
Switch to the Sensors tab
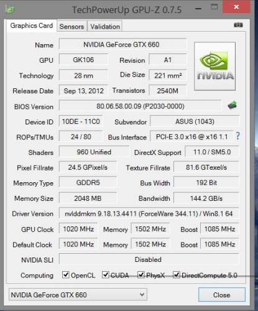pyautogui.click(x=71, y=26)
